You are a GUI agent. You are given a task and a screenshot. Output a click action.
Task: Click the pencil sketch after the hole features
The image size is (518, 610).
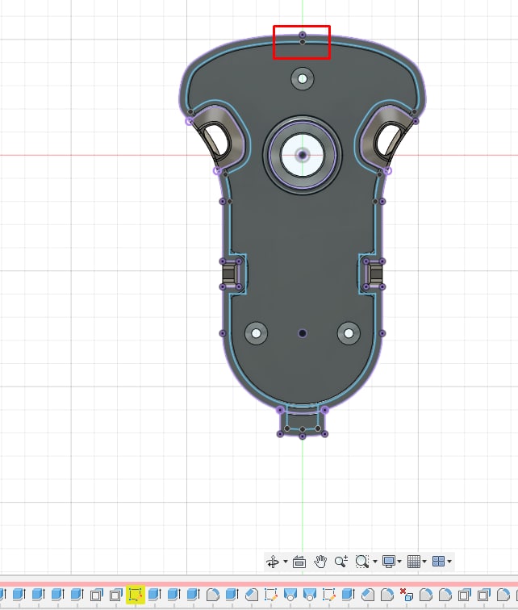click(328, 595)
